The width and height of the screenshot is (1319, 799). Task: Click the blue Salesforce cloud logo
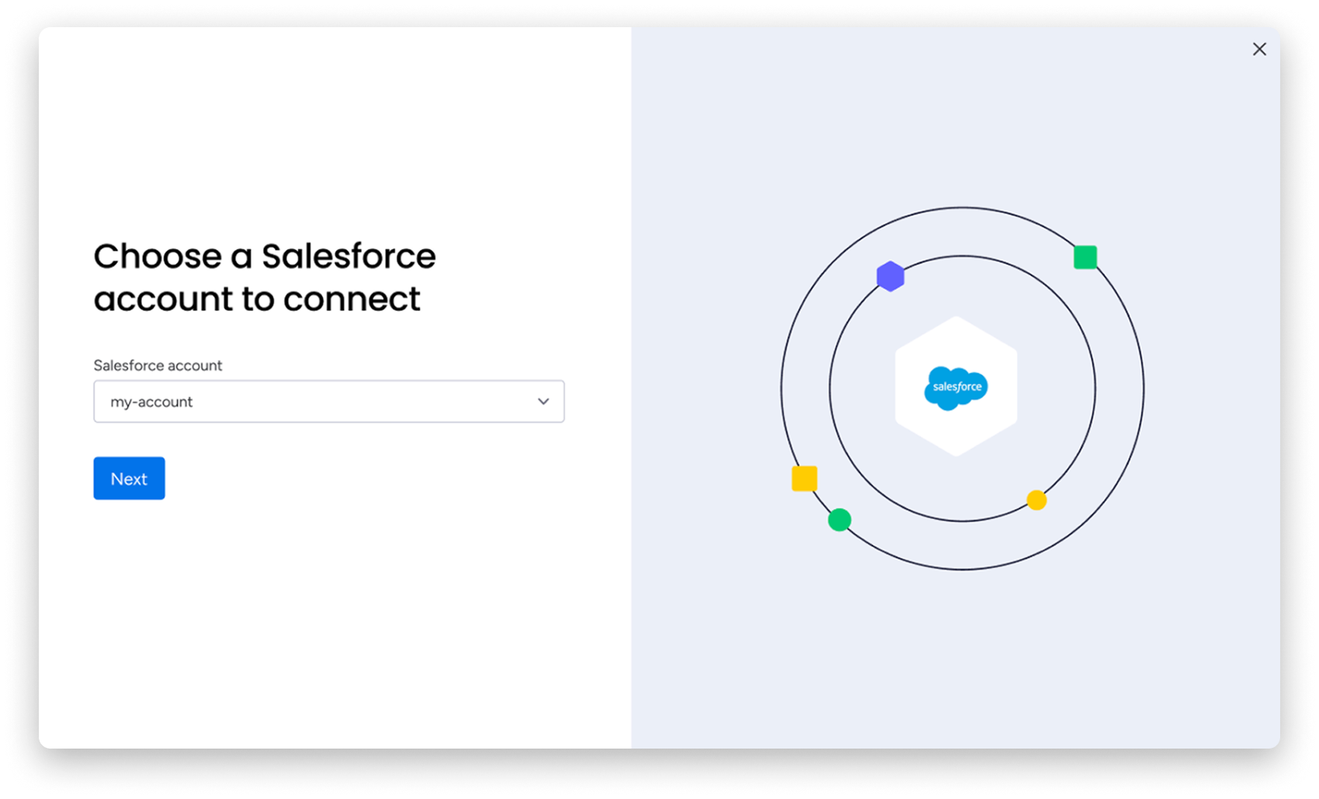tap(956, 387)
